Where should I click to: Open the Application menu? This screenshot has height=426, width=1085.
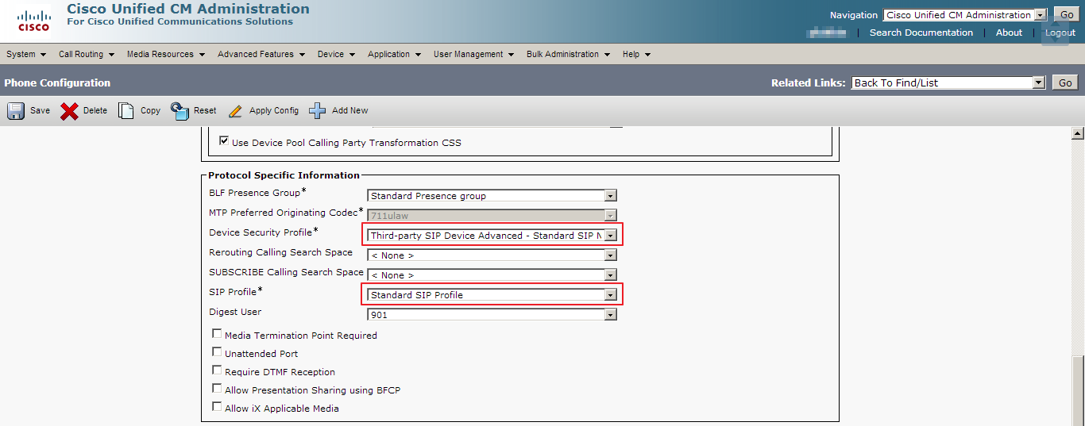[395, 54]
